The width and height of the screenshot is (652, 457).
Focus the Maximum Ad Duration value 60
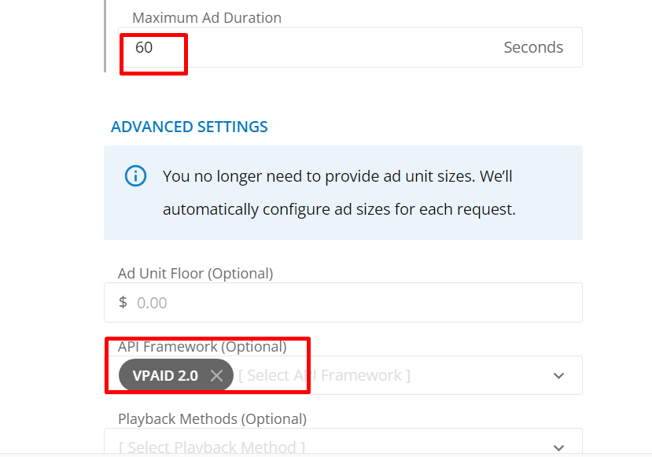[x=144, y=47]
